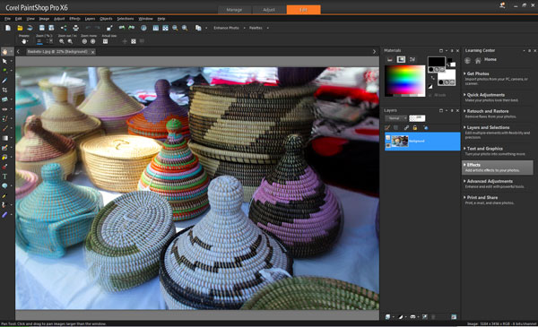Print the image with the printer icon
The width and height of the screenshot is (538, 327).
click(76, 28)
